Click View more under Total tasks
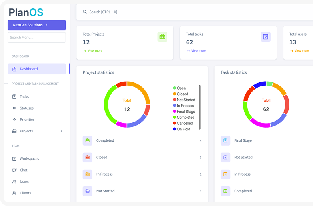The height and width of the screenshot is (206, 313). (198, 51)
